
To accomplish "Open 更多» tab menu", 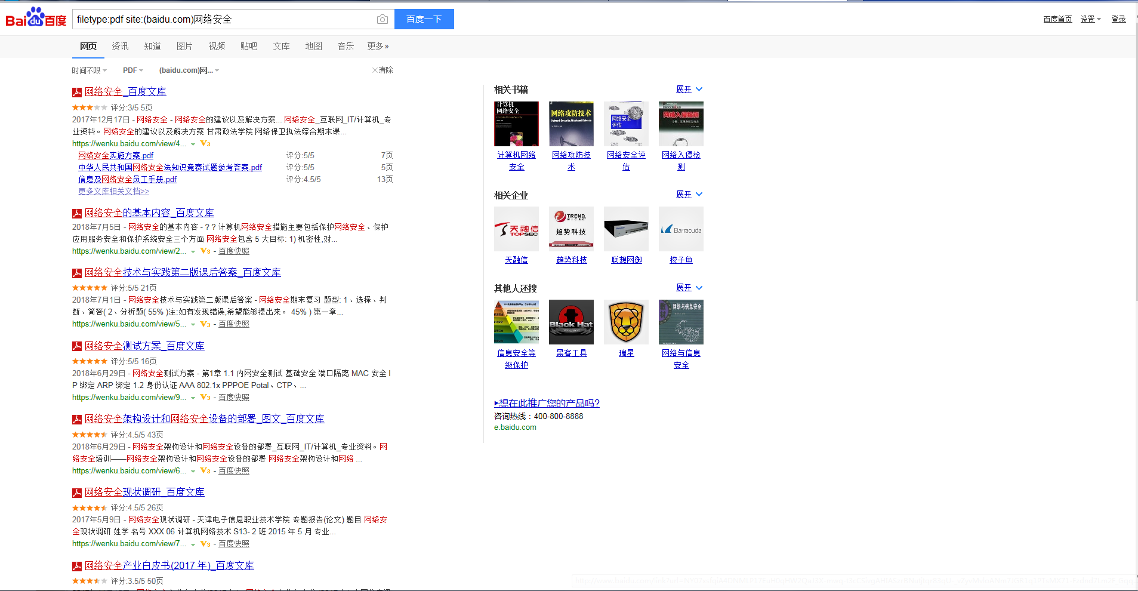I will point(378,46).
